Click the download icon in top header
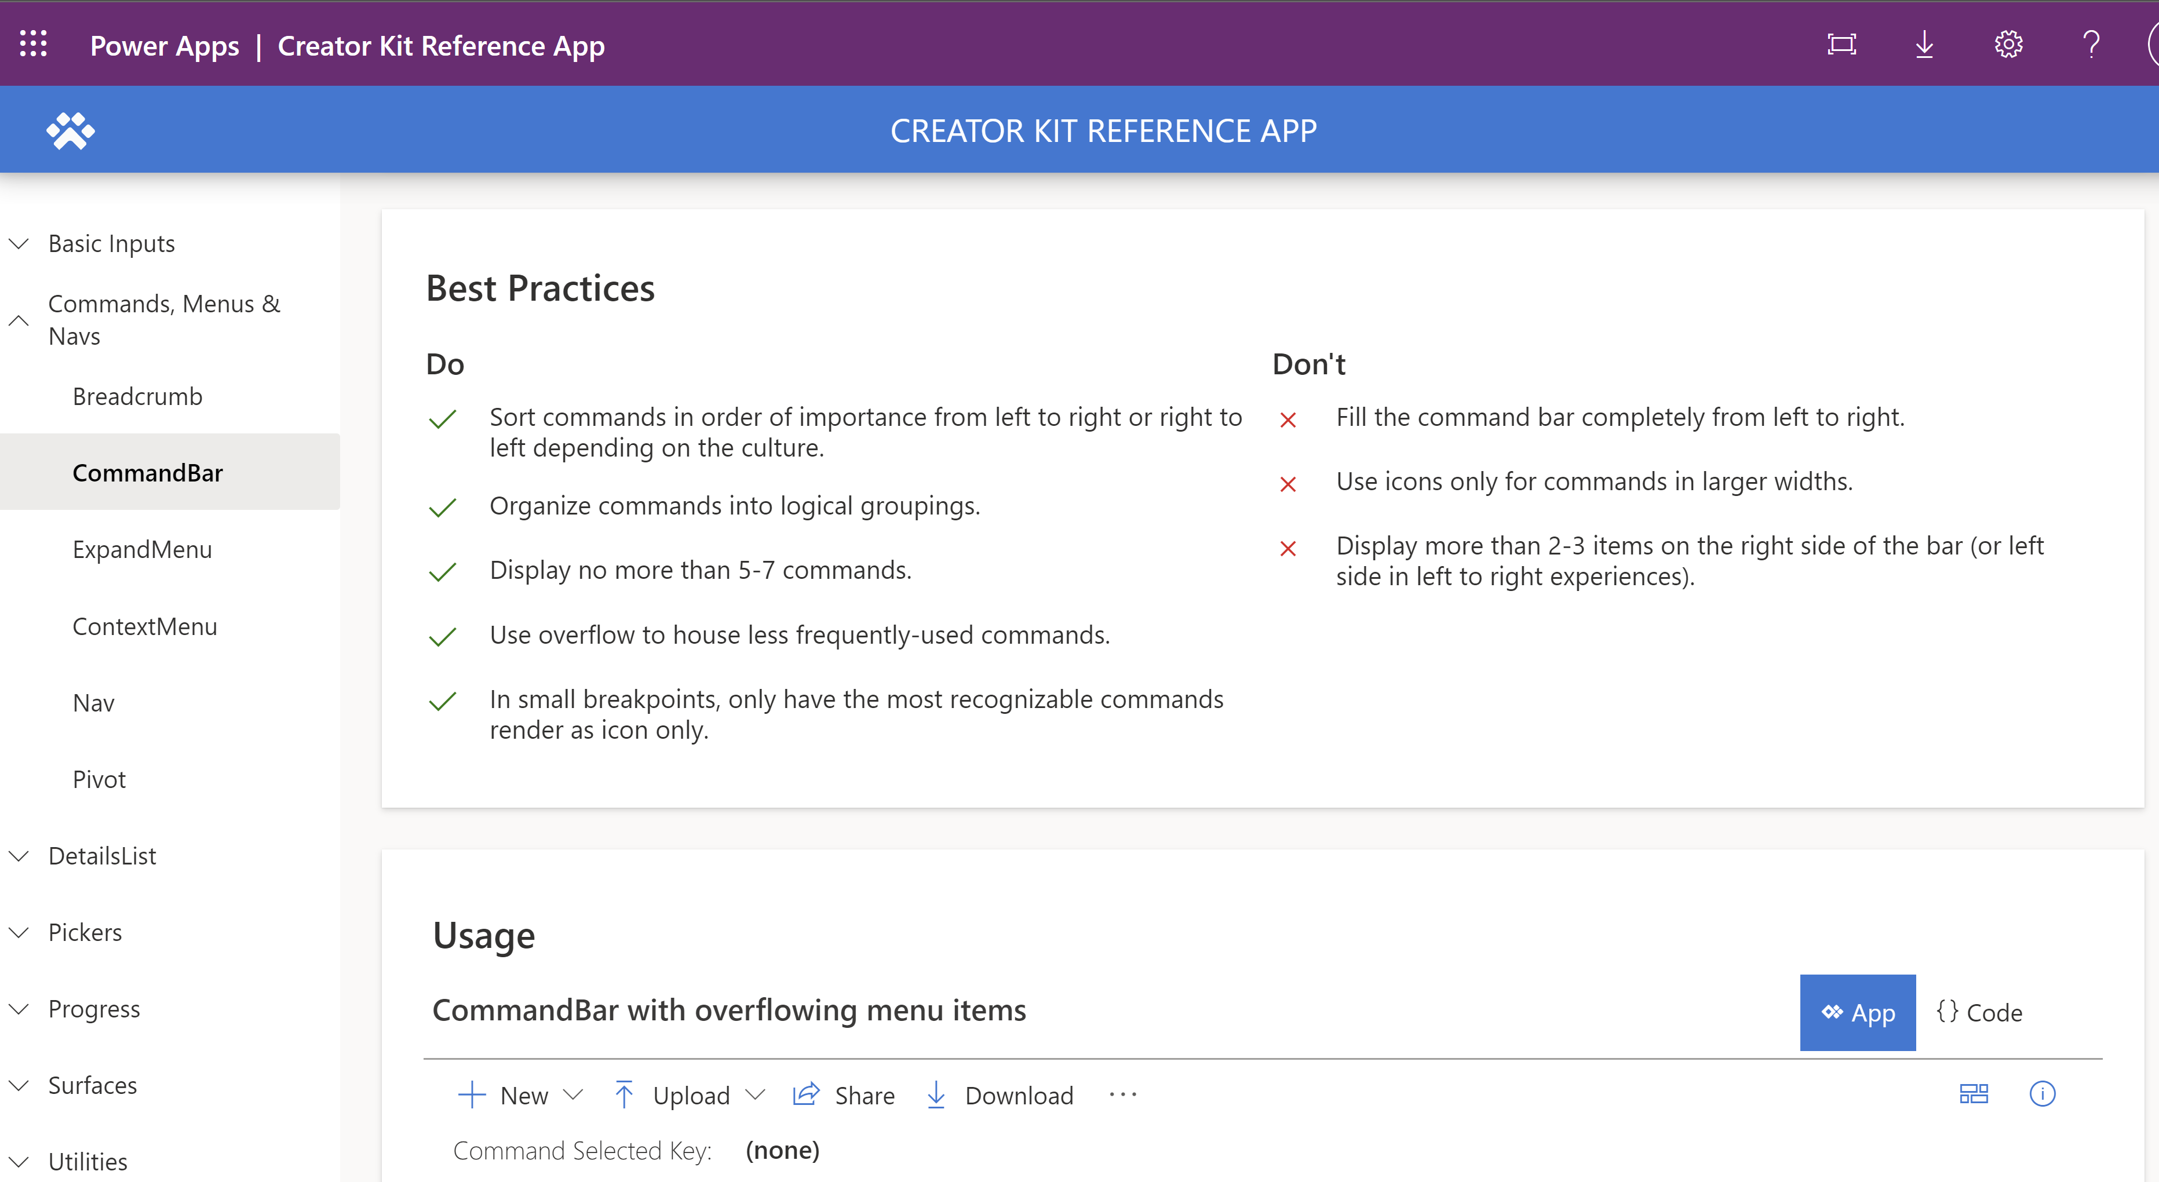The width and height of the screenshot is (2159, 1182). tap(1924, 45)
